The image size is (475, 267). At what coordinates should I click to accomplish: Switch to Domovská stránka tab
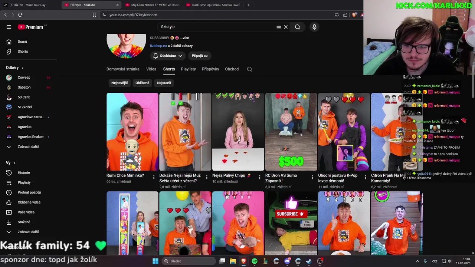pos(123,69)
